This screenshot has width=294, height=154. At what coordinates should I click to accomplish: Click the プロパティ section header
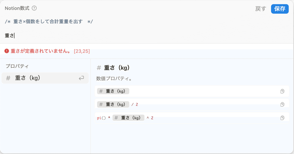pos(17,66)
